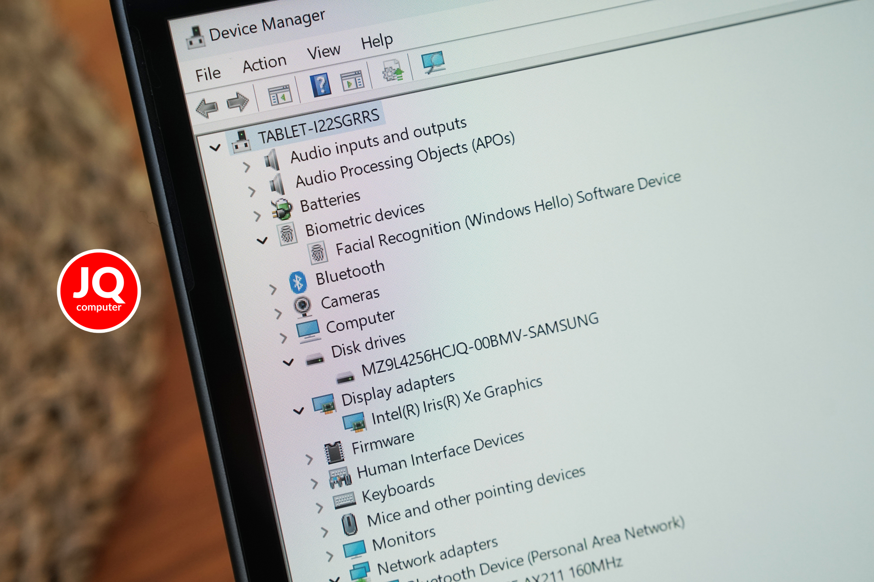This screenshot has height=582, width=874.
Task: Click the speaker icon for Audio Processing Objects
Action: coord(277,184)
